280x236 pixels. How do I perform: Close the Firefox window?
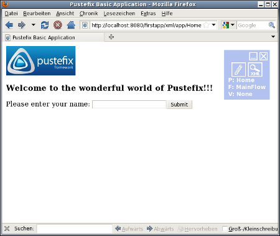(x=275, y=4)
